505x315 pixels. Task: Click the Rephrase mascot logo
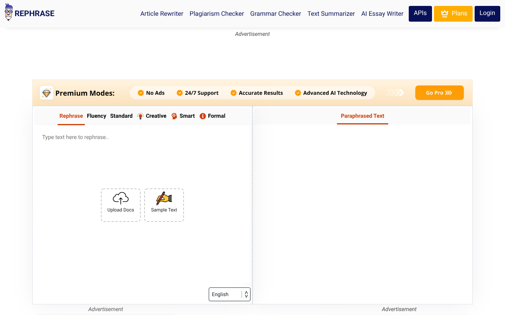point(9,13)
